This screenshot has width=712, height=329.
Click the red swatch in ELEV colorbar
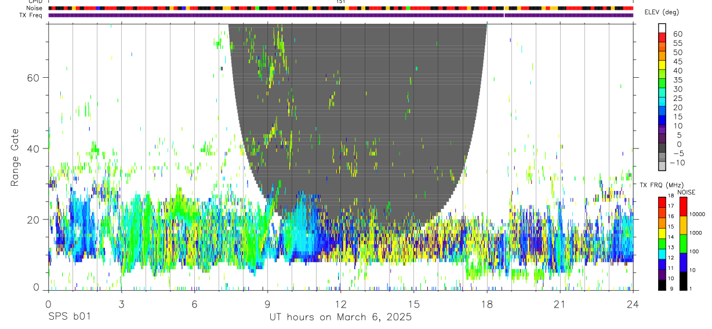(x=662, y=37)
